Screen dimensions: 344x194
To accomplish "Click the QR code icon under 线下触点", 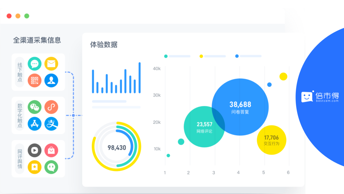I will point(34,80).
